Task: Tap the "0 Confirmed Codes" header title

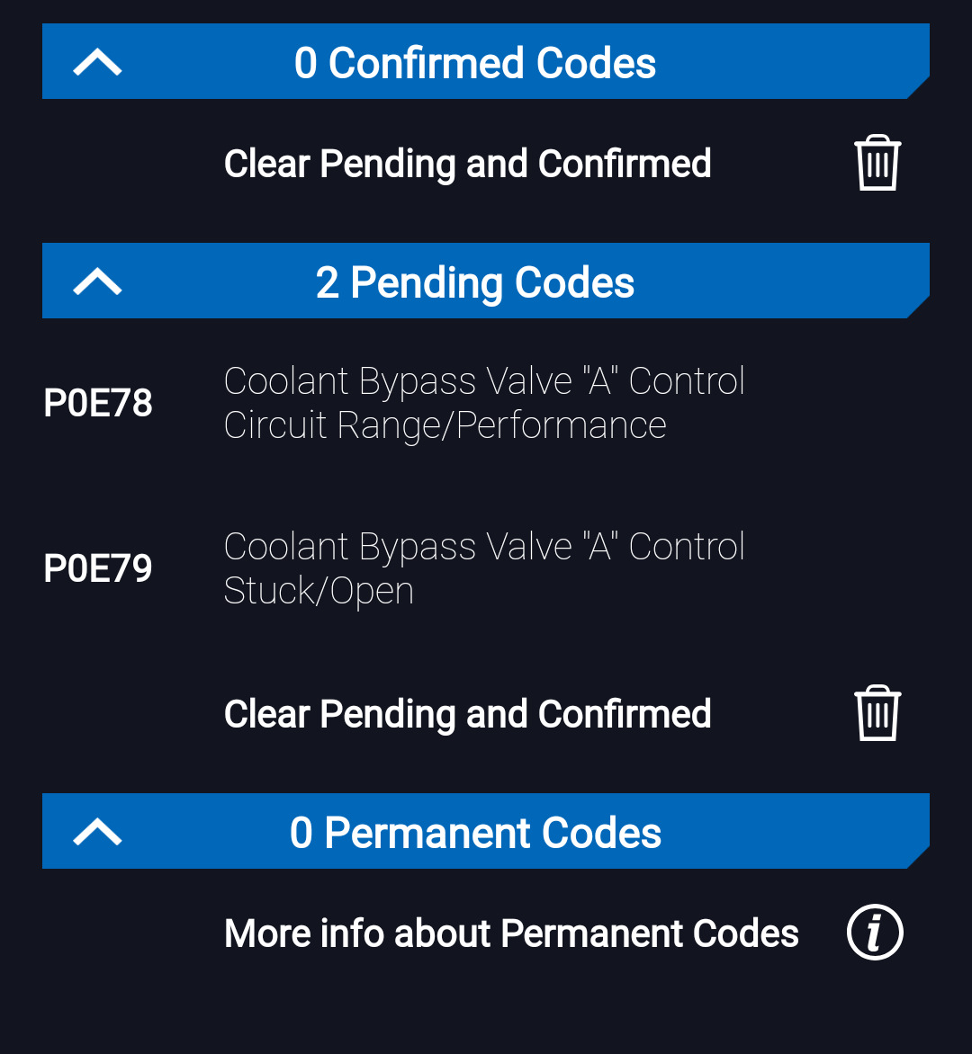Action: click(x=475, y=63)
